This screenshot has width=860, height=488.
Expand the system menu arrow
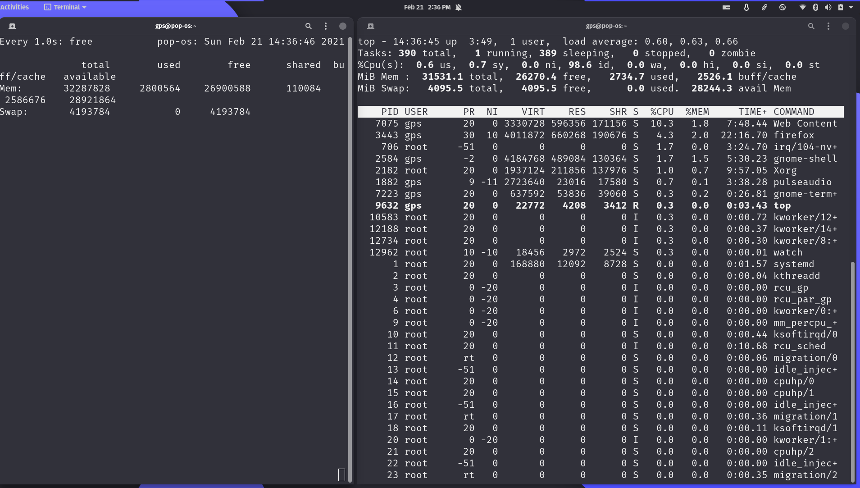tap(851, 7)
